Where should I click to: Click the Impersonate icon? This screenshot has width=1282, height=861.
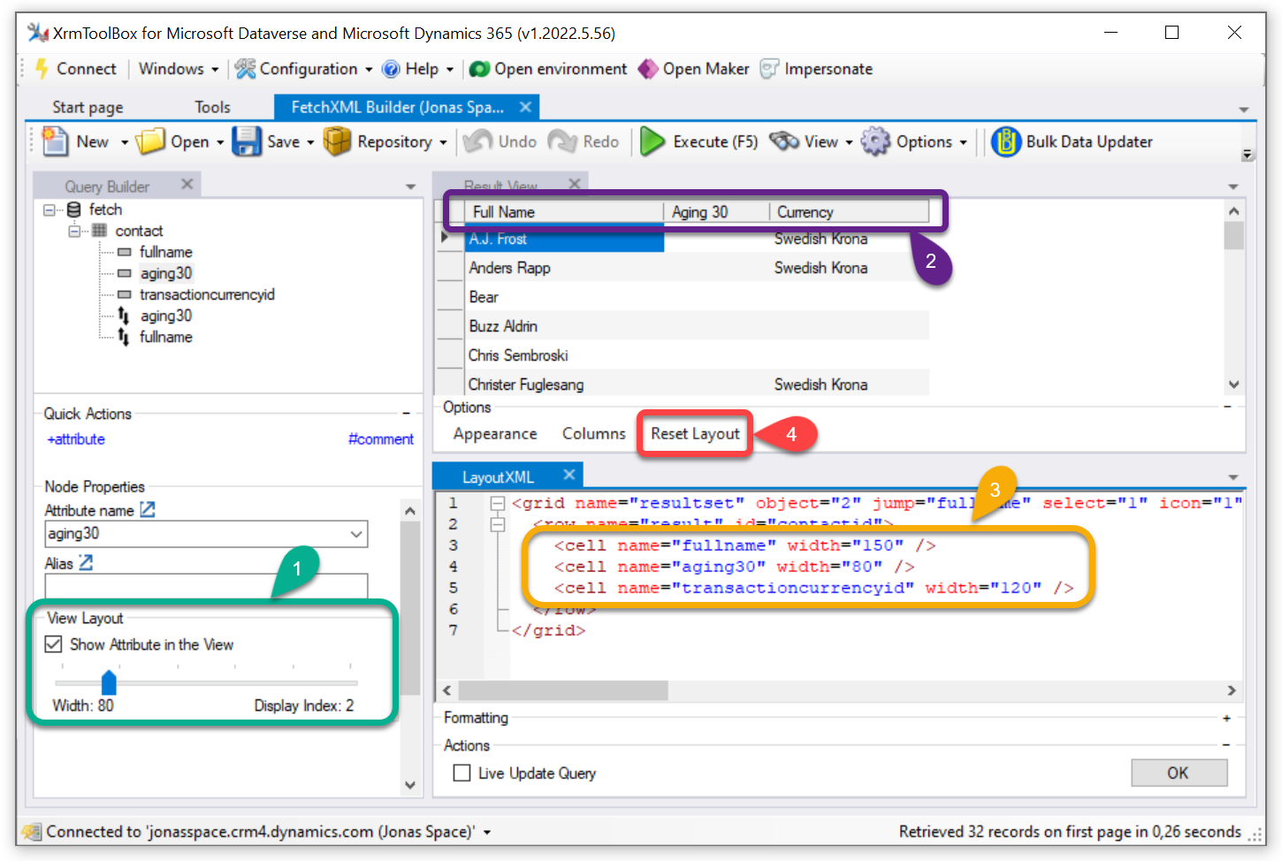point(770,69)
